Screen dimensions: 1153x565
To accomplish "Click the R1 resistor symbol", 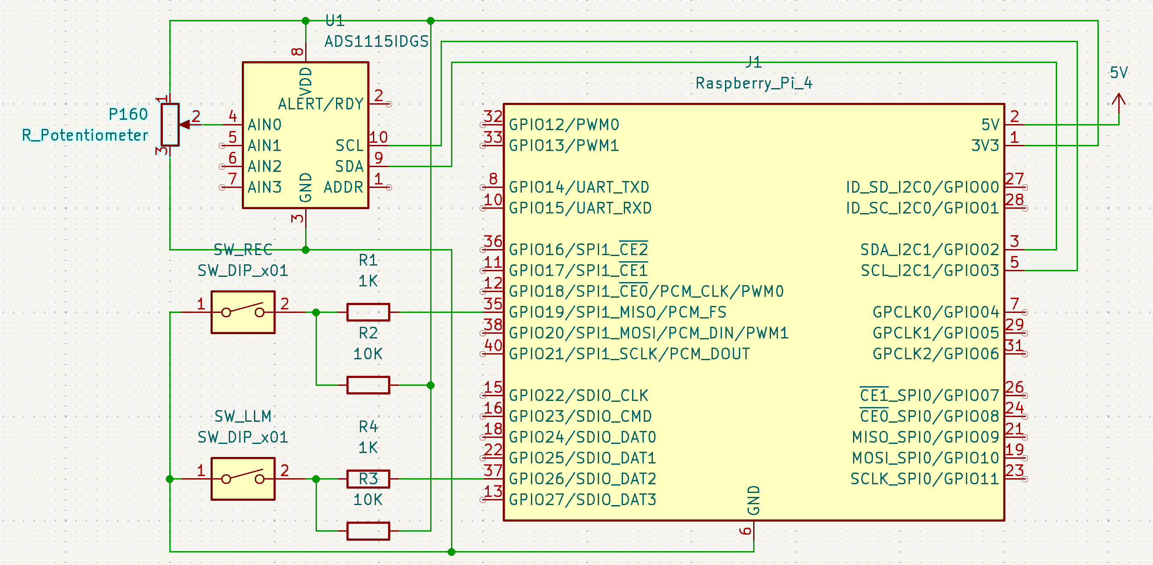I will click(x=368, y=312).
